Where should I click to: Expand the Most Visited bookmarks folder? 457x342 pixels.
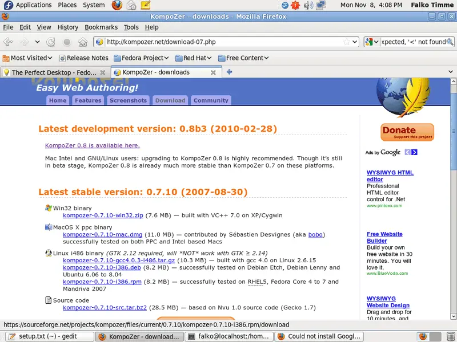tap(27, 58)
